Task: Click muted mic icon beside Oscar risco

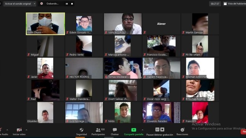Action: click(x=145, y=99)
